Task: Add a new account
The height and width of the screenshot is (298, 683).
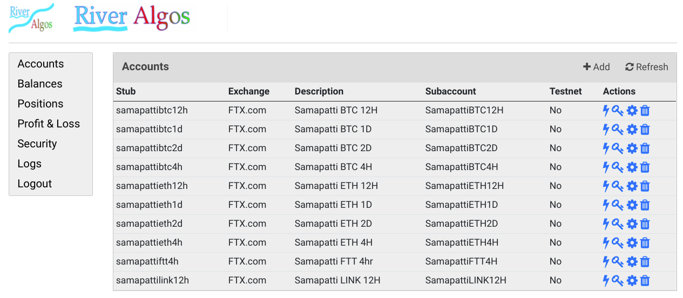Action: coord(597,67)
